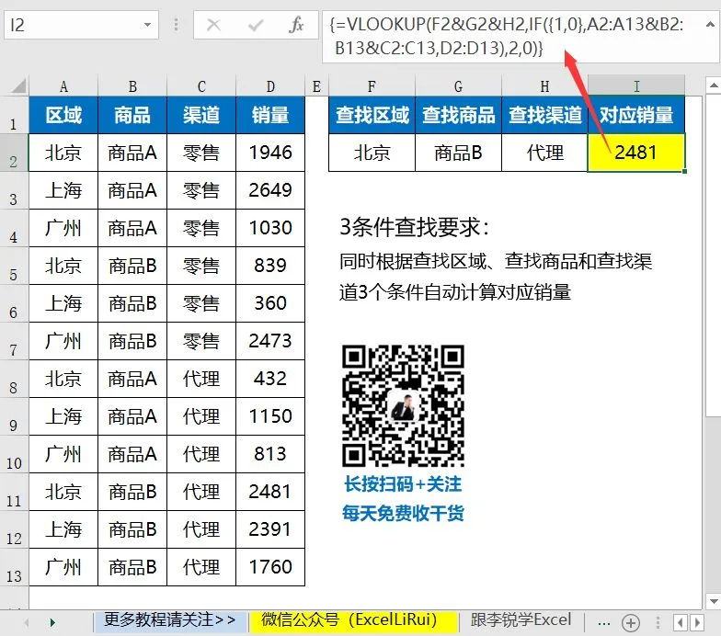The image size is (721, 636).
Task: Click the Cancel entry X icon
Action: (x=213, y=25)
